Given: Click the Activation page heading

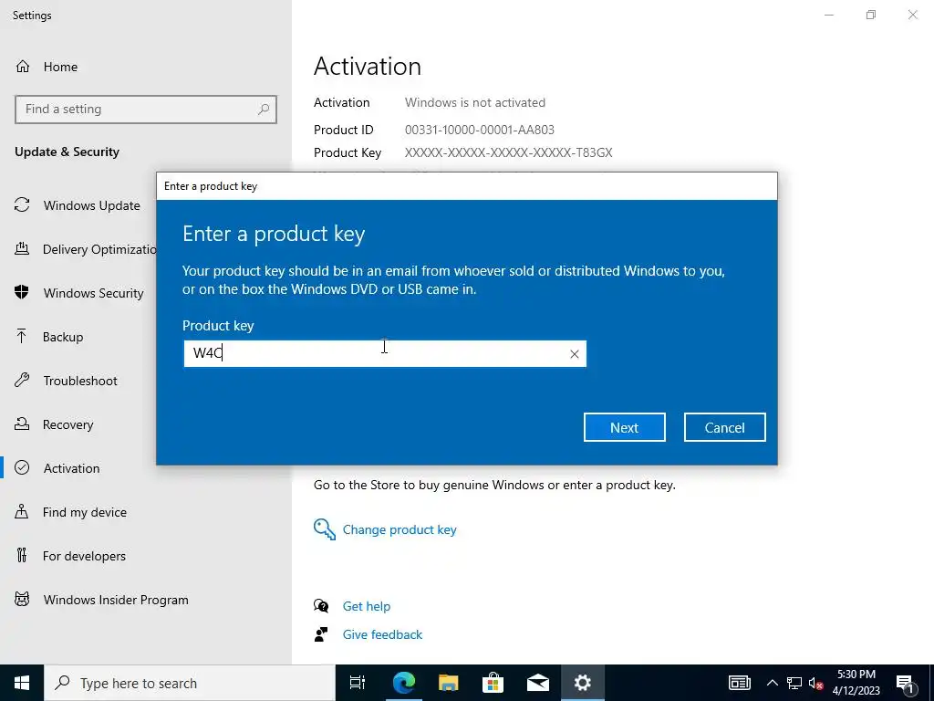Looking at the screenshot, I should click(368, 66).
